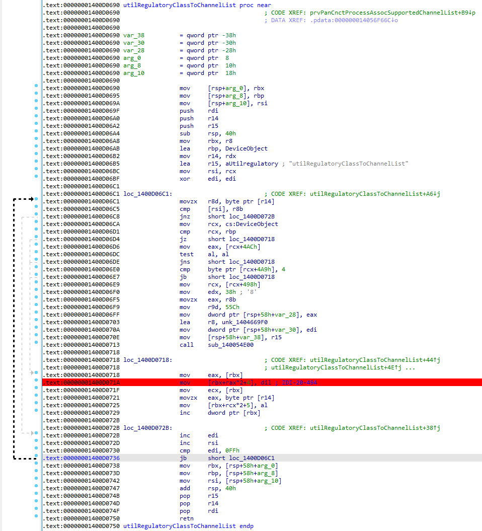The height and width of the screenshot is (531, 482).
Task: Click the cs:DeviceObject operand
Action: click(250, 224)
